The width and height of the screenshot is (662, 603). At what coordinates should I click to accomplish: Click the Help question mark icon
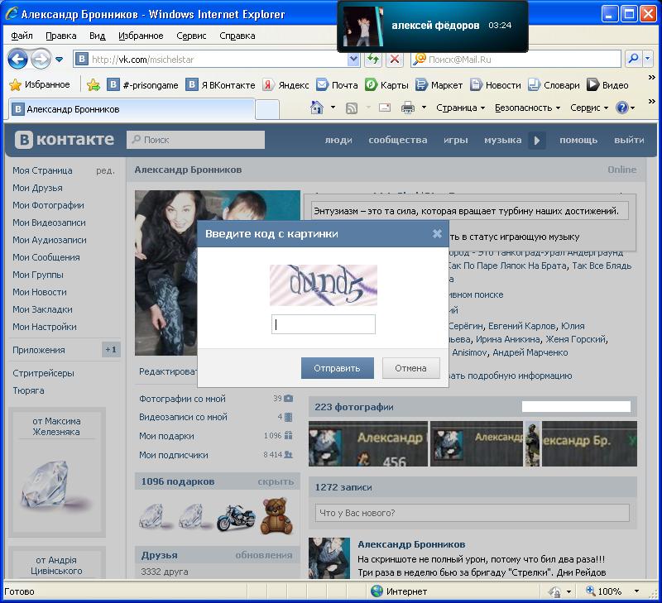[x=621, y=108]
